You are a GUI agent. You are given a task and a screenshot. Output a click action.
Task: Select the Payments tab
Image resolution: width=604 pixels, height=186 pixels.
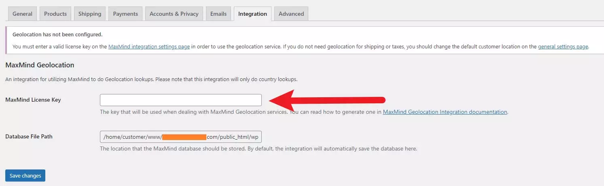coord(125,14)
